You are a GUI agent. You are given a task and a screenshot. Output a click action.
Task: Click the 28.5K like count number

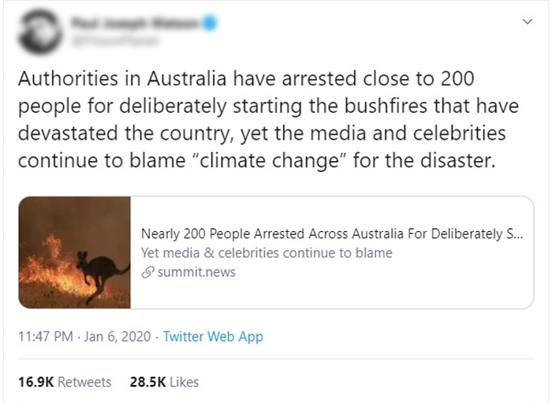pyautogui.click(x=148, y=382)
